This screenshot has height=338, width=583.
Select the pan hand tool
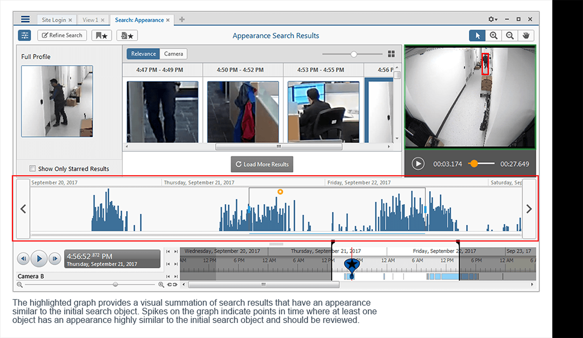(526, 36)
